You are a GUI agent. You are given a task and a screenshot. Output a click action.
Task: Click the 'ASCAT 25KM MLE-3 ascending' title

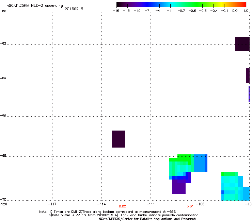35,6
